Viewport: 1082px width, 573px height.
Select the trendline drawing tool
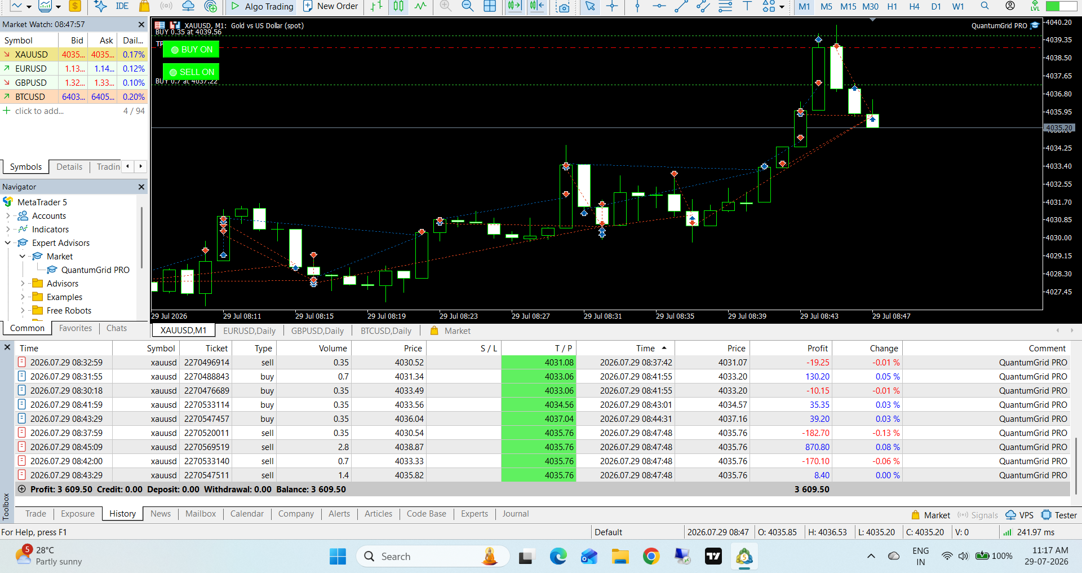click(681, 6)
